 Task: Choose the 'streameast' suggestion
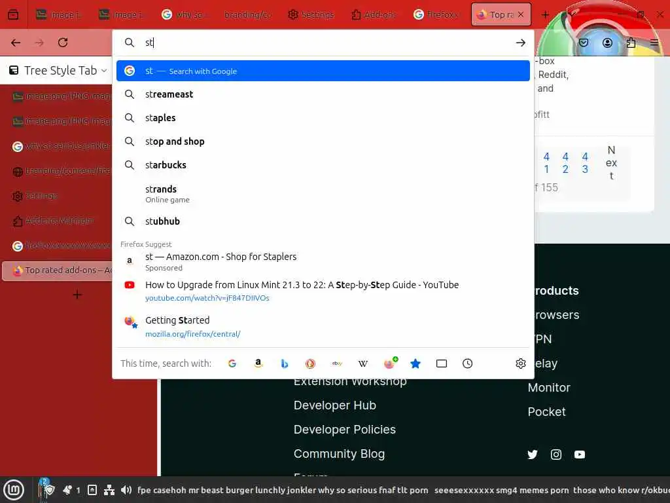pos(323,94)
